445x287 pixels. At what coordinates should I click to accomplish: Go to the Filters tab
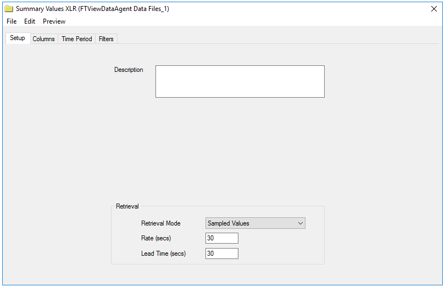(x=106, y=39)
